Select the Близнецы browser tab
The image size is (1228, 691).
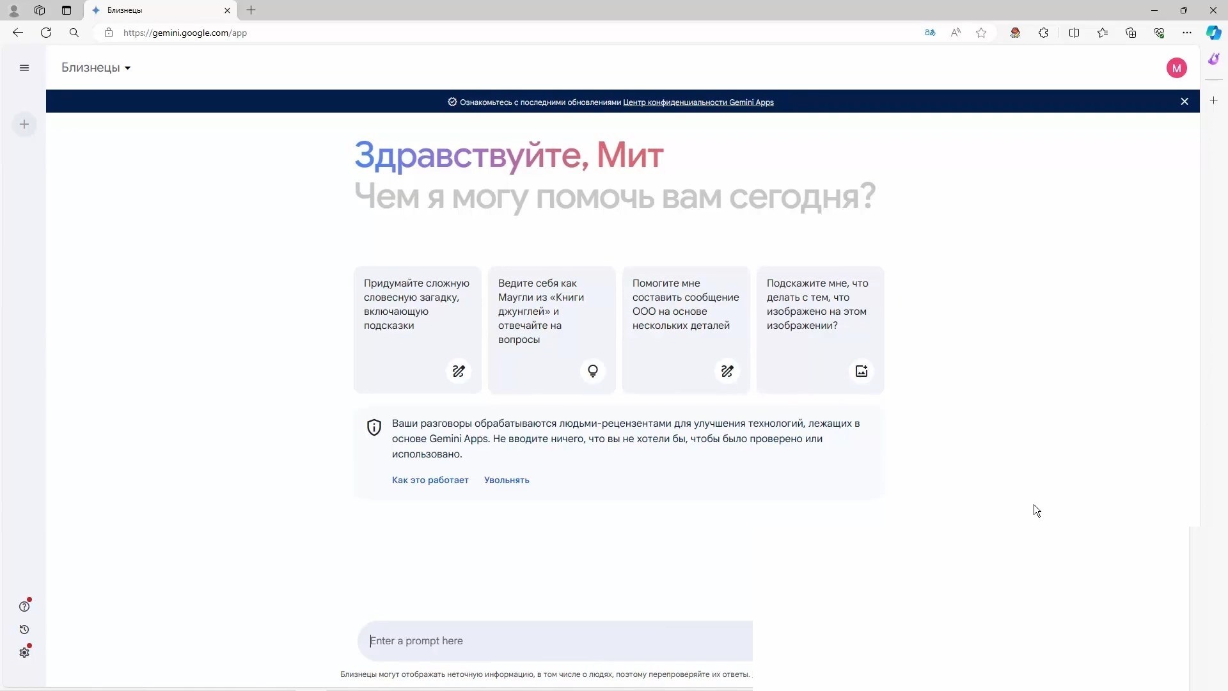[160, 10]
